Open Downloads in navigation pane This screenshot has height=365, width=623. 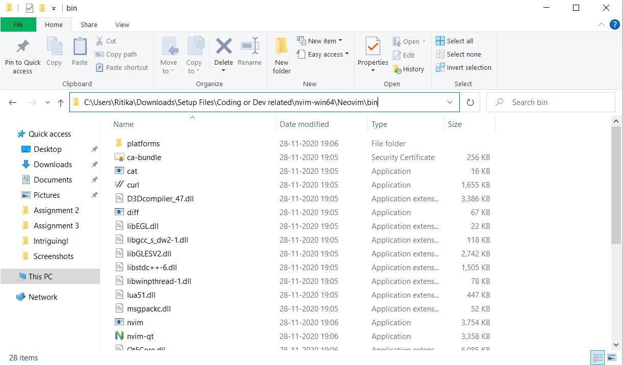coord(53,164)
